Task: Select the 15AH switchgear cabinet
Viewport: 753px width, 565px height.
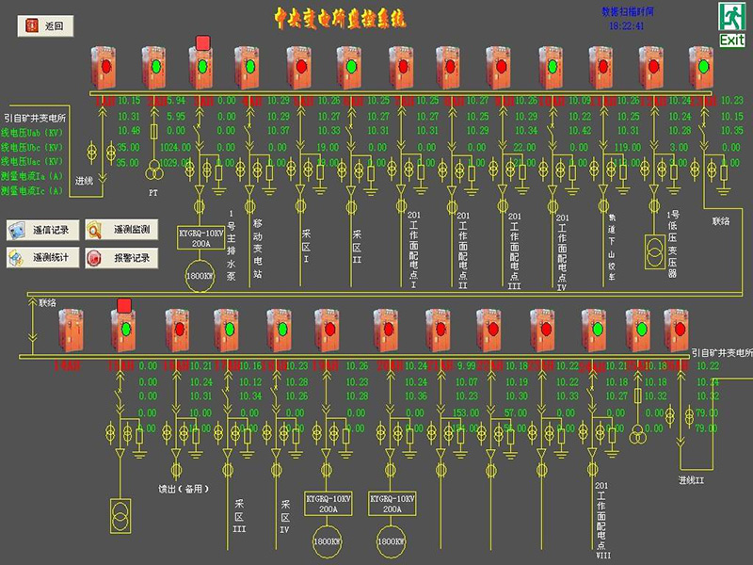Action: pyautogui.click(x=123, y=331)
